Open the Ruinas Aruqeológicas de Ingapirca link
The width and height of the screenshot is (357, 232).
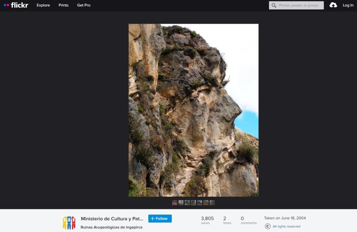tap(112, 227)
